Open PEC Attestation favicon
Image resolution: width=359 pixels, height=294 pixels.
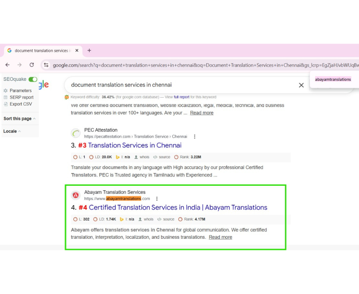click(x=76, y=133)
